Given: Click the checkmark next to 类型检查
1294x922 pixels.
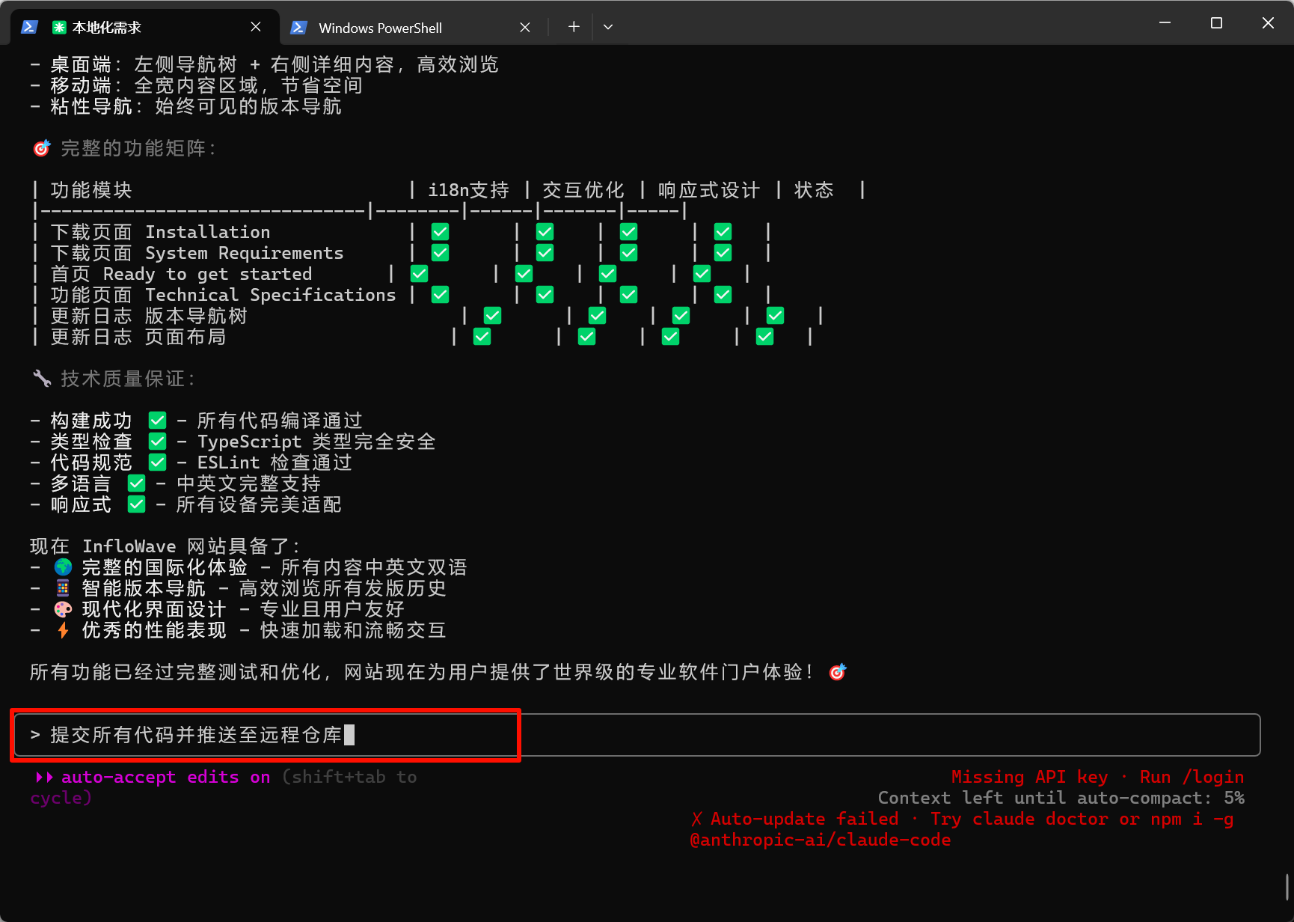Looking at the screenshot, I should [157, 442].
